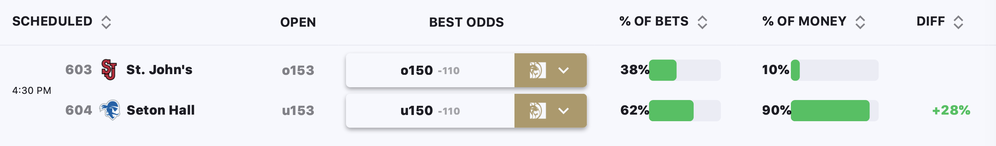Sort by the % OF MONEY column arrows
The height and width of the screenshot is (146, 996).
860,22
